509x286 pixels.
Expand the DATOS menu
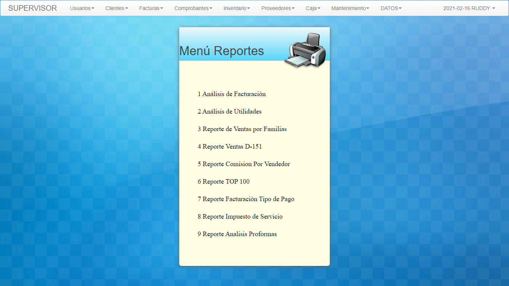(x=391, y=8)
